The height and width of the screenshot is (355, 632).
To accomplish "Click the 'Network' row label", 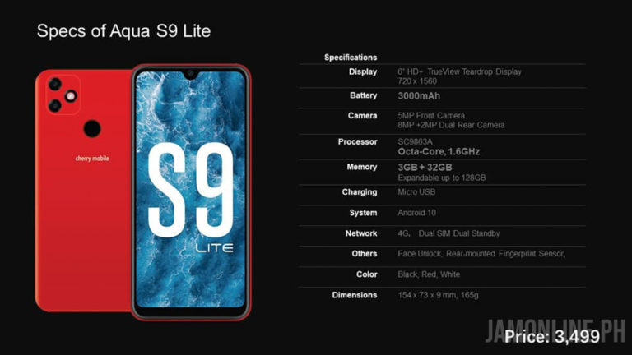I will [x=361, y=233].
